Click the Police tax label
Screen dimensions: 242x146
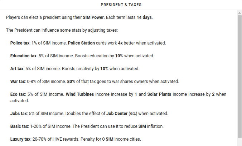pyautogui.click(x=20, y=43)
